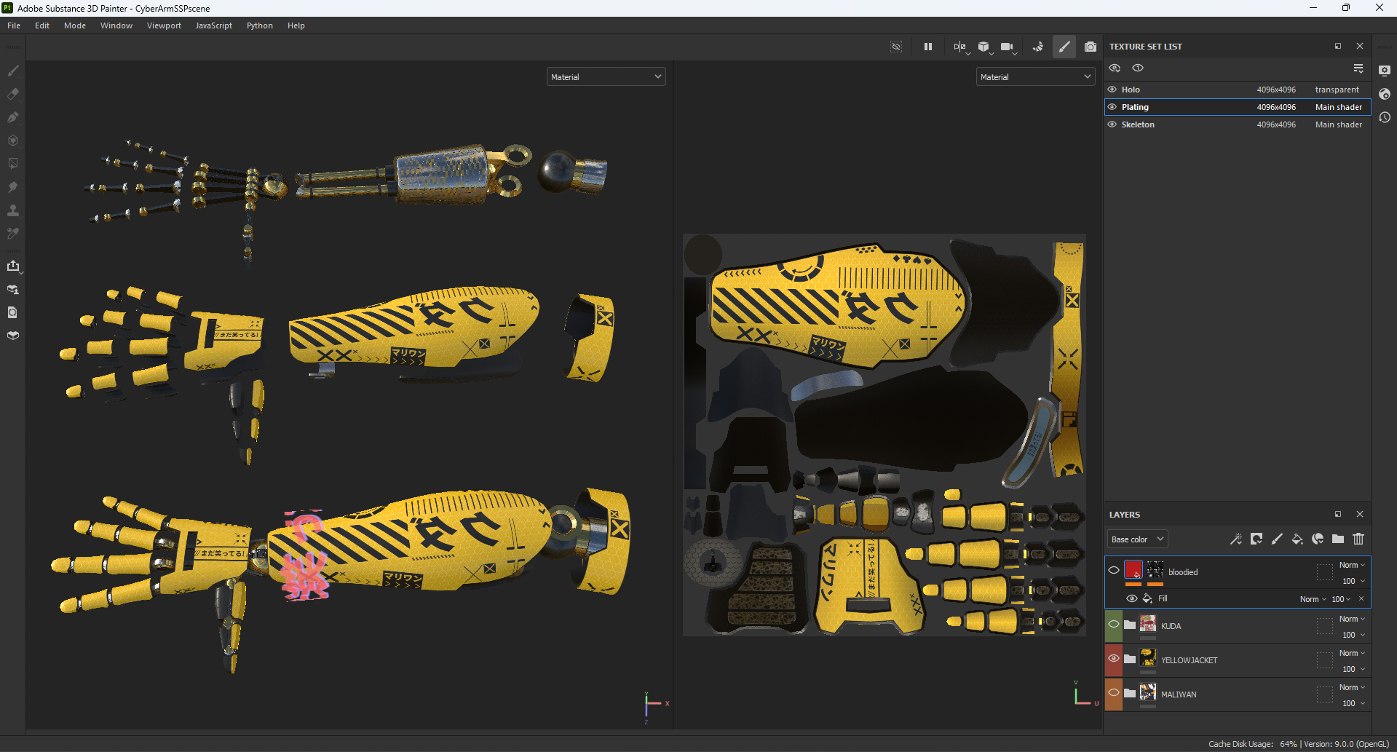This screenshot has width=1397, height=752.
Task: Toggle visibility of the Holo texture set
Action: click(1112, 90)
